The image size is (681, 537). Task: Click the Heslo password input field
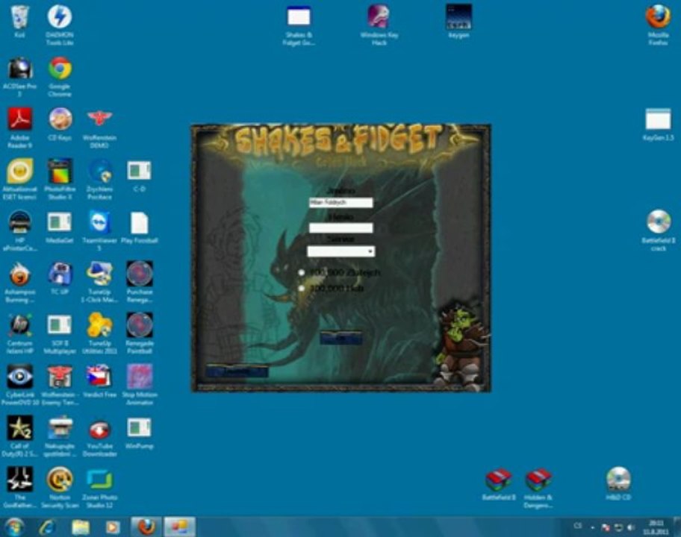click(x=341, y=227)
